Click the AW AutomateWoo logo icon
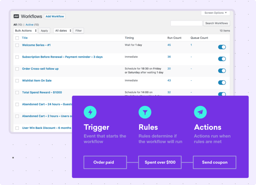Screen dimensions: 256x185 tap(16, 16)
